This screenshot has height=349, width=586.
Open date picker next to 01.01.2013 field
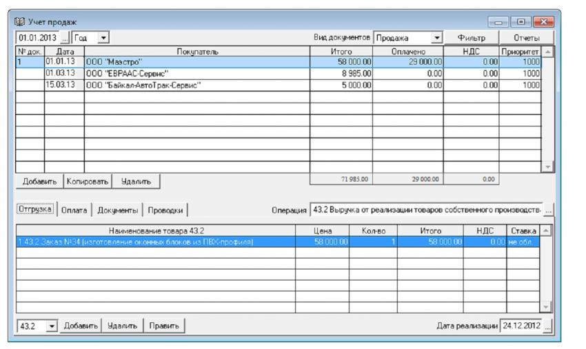[x=66, y=36]
